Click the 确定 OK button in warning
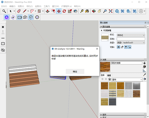149x118 pixels. [x=75, y=71]
